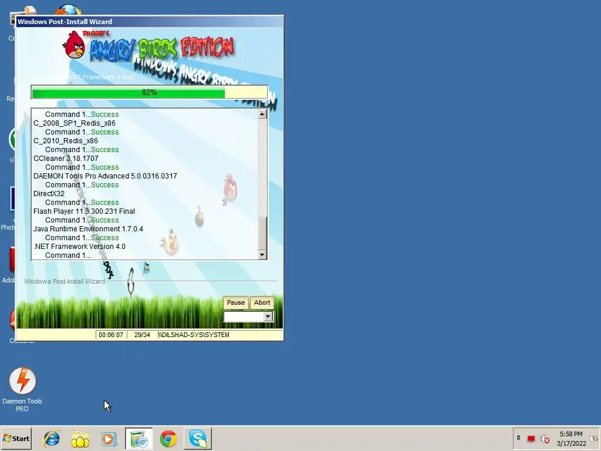This screenshot has height=451, width=601.
Task: Launch Google Chrome from the taskbar
Action: click(x=168, y=439)
